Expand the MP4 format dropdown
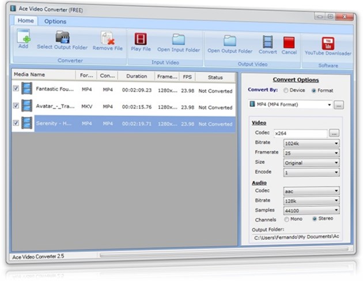This screenshot has height=282, width=363. coord(329,105)
